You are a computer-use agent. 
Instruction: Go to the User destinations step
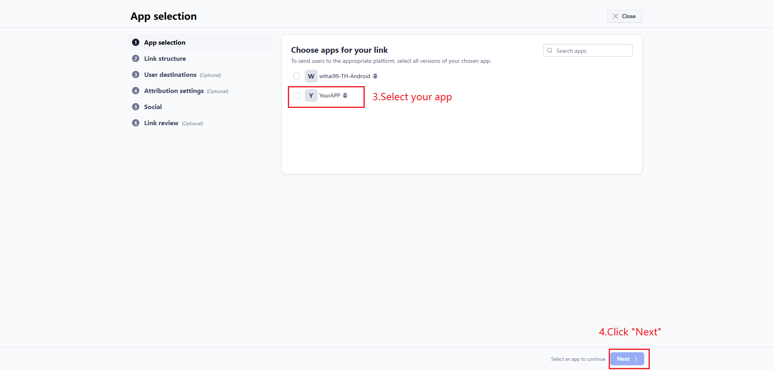(200, 74)
